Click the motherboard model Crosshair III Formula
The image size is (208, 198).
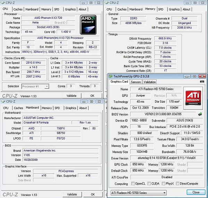(47, 122)
